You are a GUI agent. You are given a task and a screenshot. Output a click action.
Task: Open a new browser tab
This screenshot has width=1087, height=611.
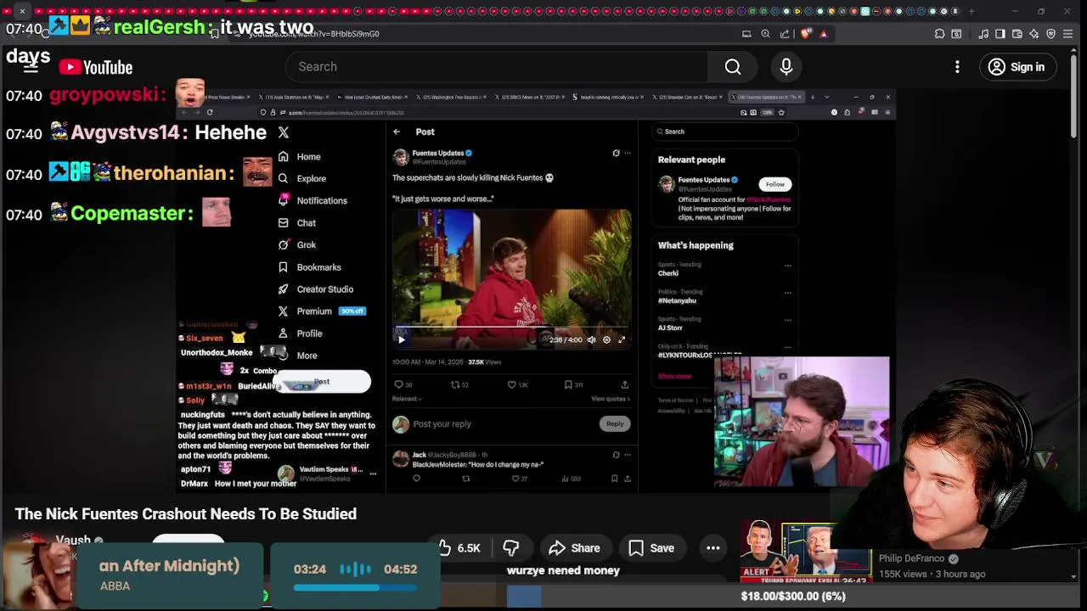point(972,11)
